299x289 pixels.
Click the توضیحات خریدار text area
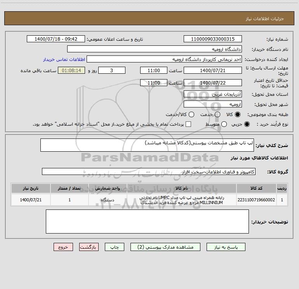pos(147,222)
